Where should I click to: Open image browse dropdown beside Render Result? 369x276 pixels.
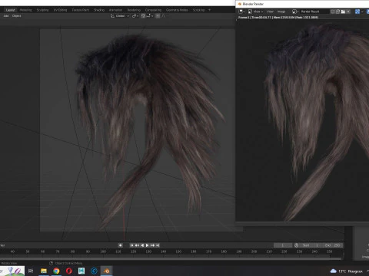tap(295, 11)
